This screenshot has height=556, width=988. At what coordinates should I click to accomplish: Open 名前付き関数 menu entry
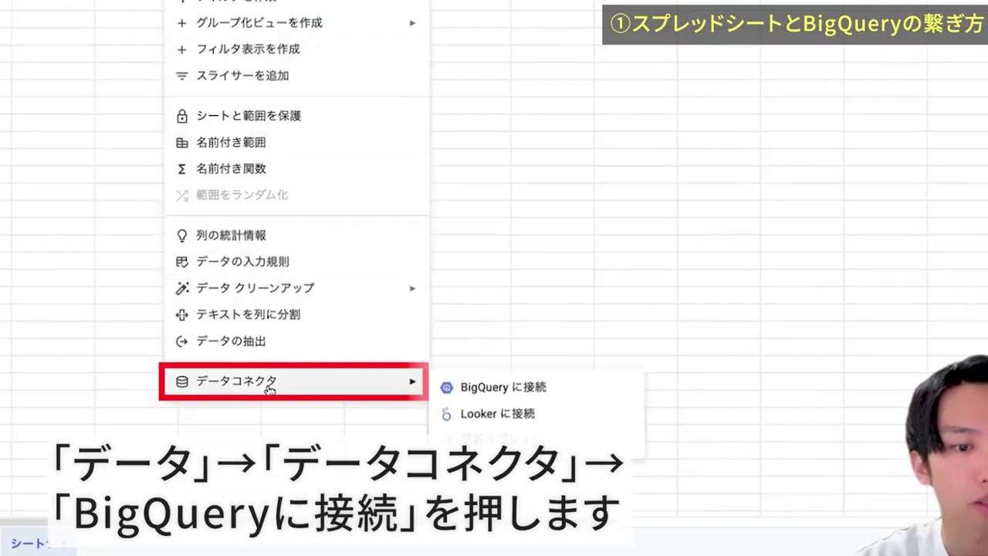click(296, 168)
